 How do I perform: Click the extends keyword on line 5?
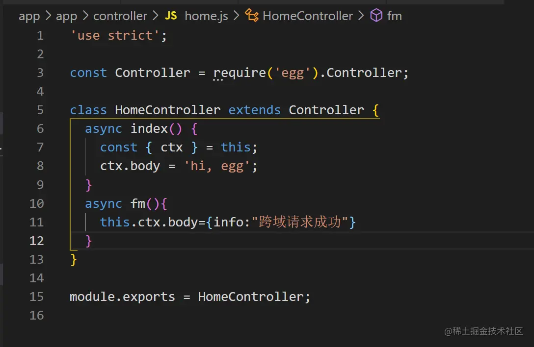(x=254, y=110)
